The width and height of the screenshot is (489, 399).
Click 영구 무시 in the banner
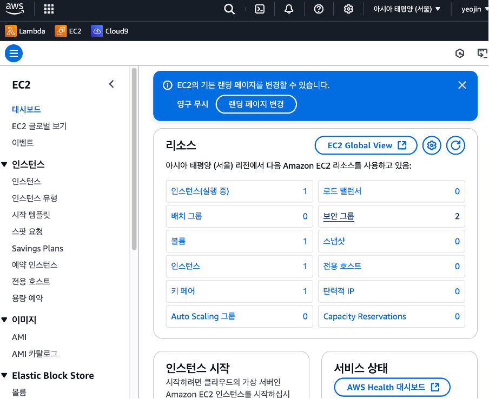click(x=193, y=104)
